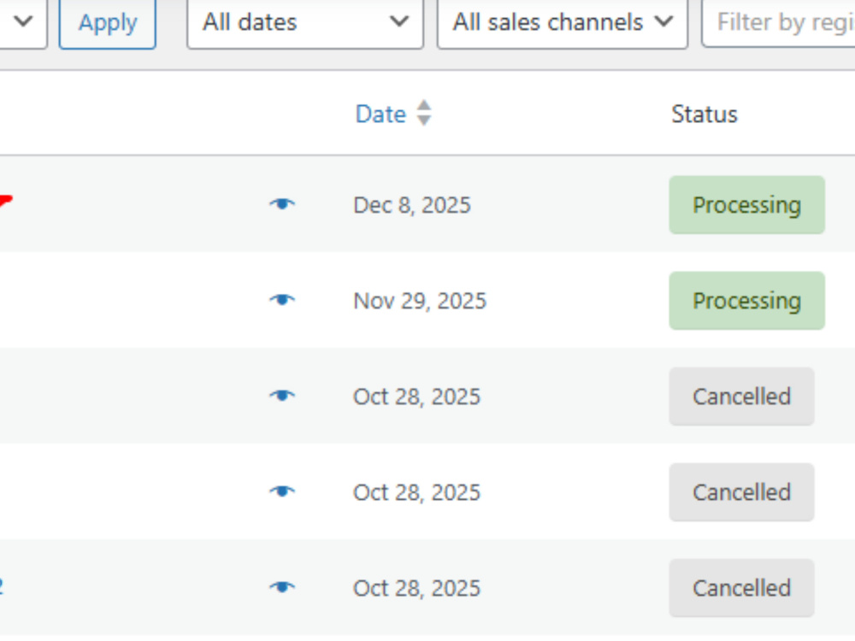Click Cancelled status on second Oct 28 order
Viewport: 855px width, 641px height.
(741, 492)
